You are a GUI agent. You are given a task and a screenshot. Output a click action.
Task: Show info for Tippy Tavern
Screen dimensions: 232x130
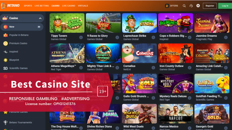[81, 38]
